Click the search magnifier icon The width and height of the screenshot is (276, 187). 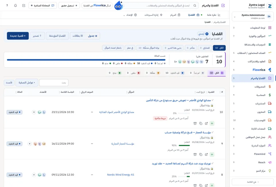195,5
